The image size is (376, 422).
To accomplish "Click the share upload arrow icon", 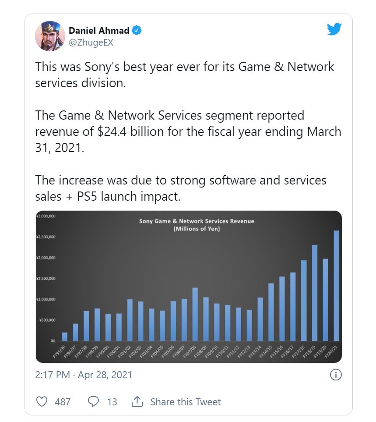I will [137, 401].
